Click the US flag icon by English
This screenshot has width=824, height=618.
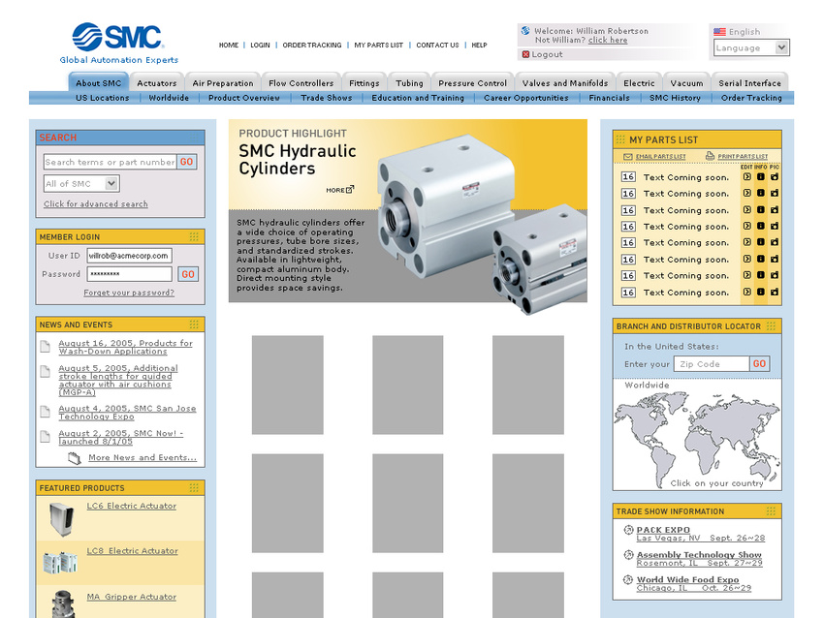(719, 32)
